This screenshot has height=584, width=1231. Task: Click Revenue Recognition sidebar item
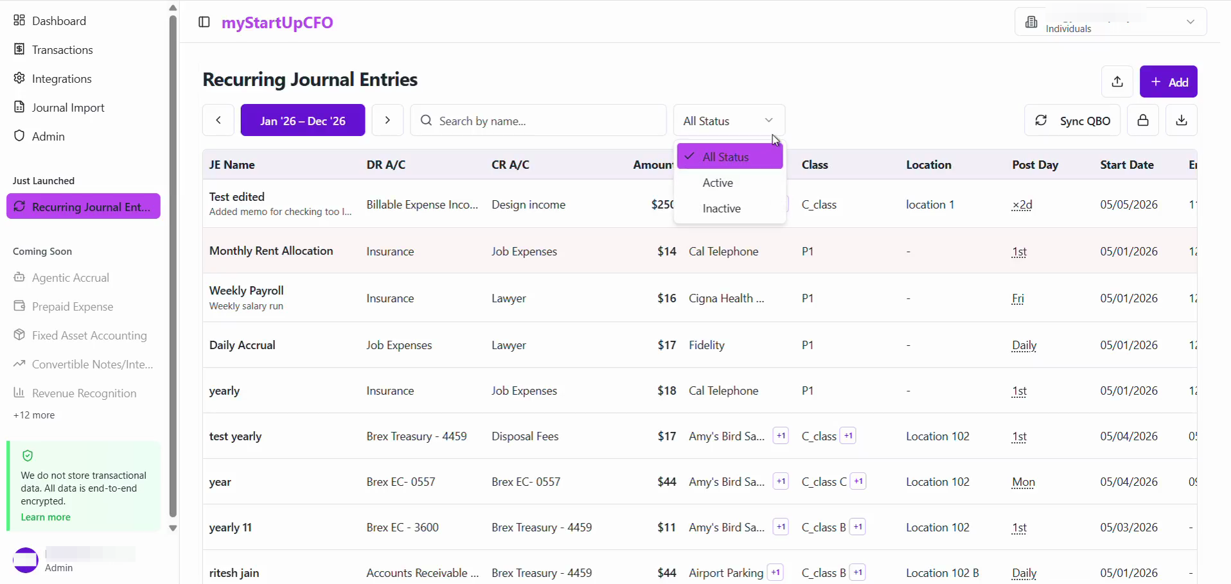tap(84, 393)
